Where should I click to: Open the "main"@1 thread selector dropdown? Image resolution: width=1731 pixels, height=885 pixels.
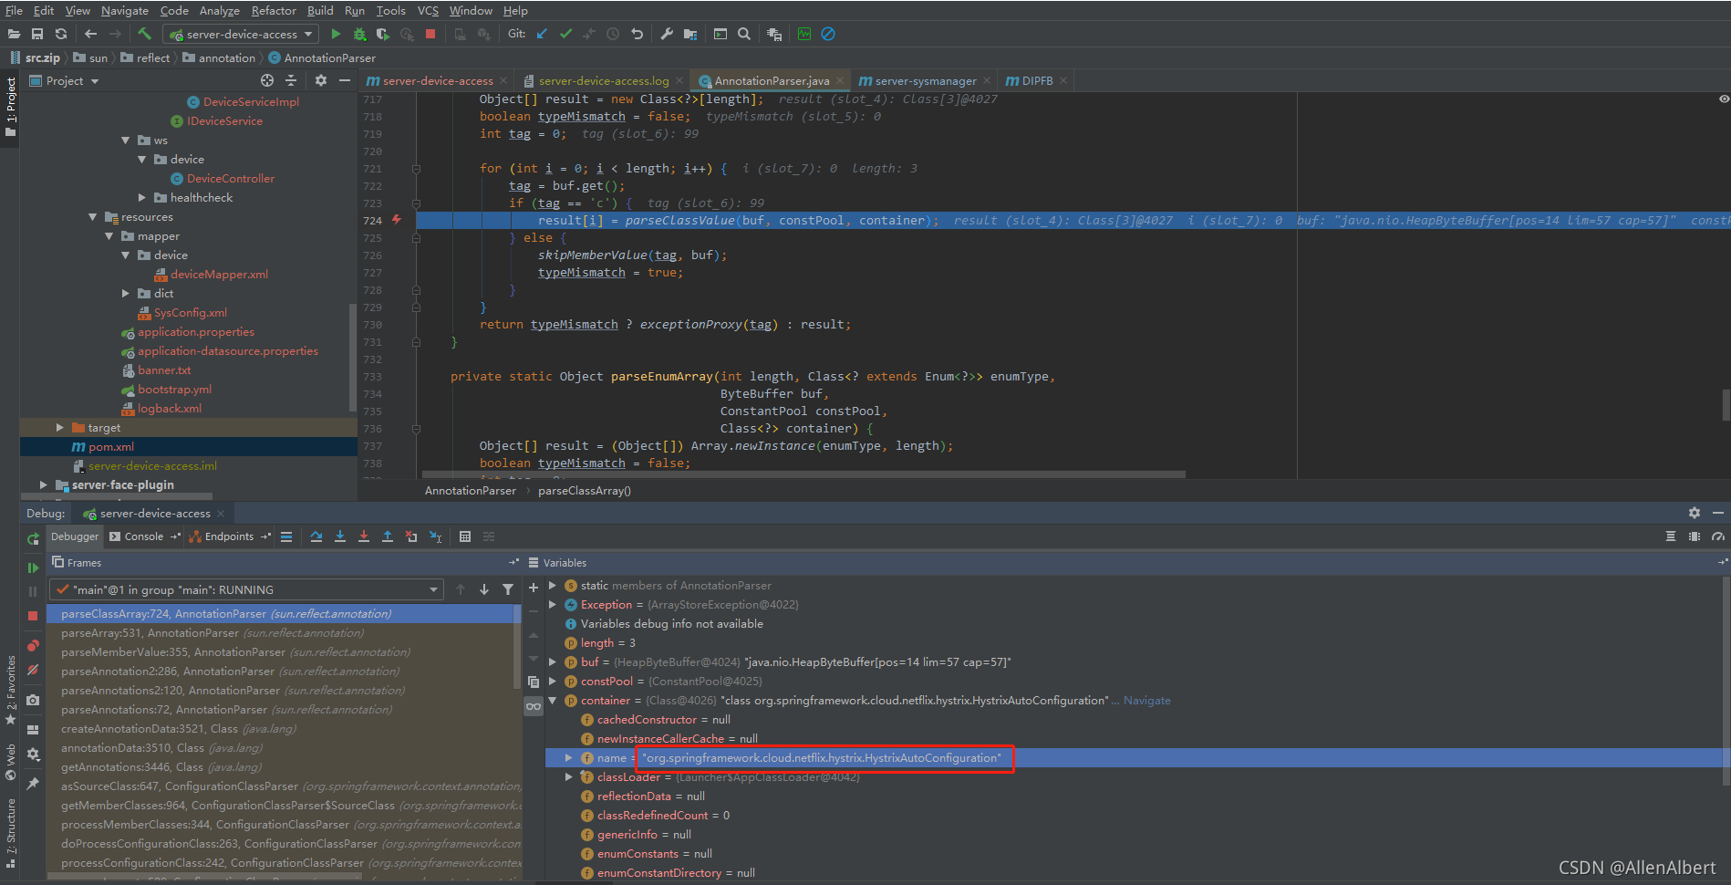tap(246, 589)
